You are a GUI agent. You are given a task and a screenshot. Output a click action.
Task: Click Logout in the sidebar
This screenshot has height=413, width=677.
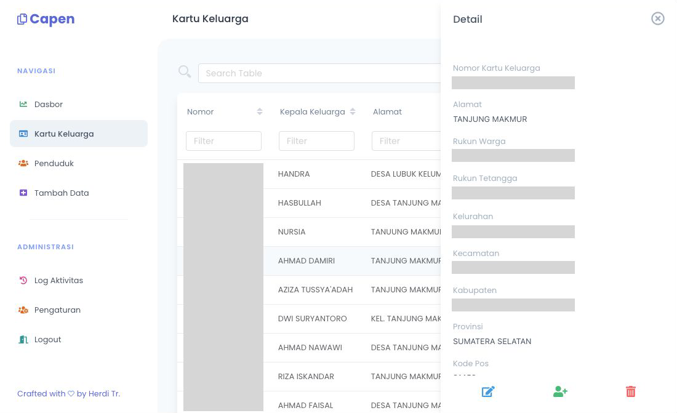click(x=47, y=339)
